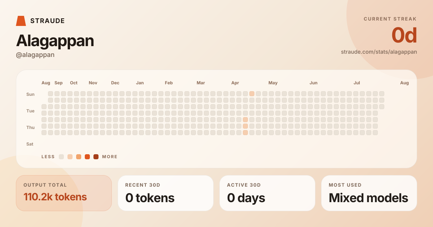433x227 pixels.
Task: Click the orange Straude logo icon
Action: point(21,21)
